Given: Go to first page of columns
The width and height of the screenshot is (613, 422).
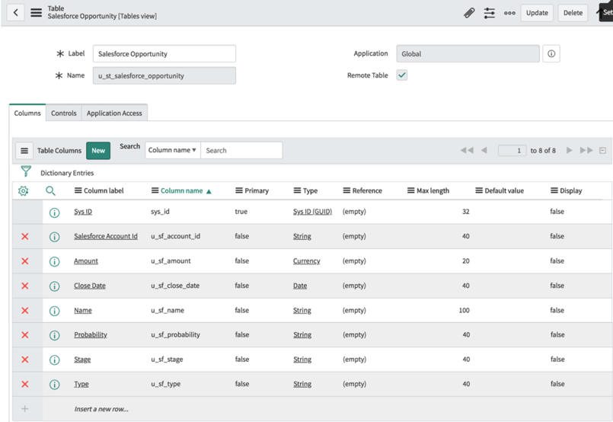Looking at the screenshot, I should coord(467,150).
